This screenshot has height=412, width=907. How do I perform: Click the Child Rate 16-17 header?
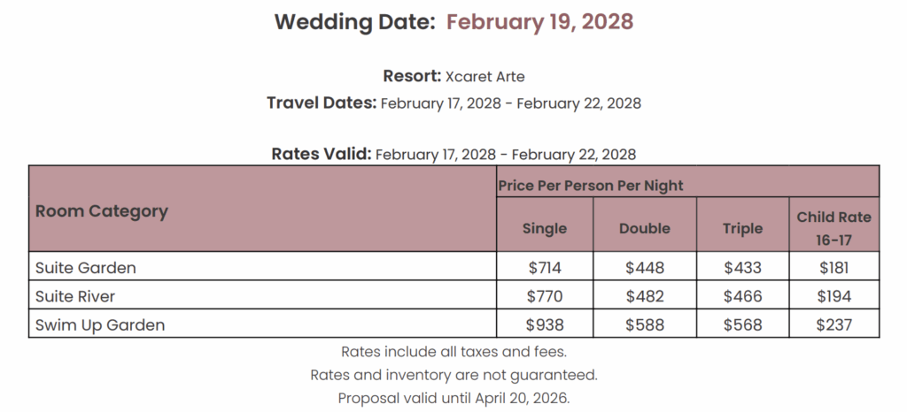click(834, 228)
